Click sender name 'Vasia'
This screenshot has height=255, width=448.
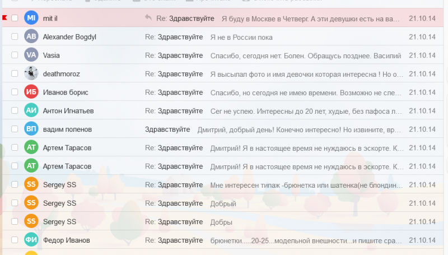(51, 55)
